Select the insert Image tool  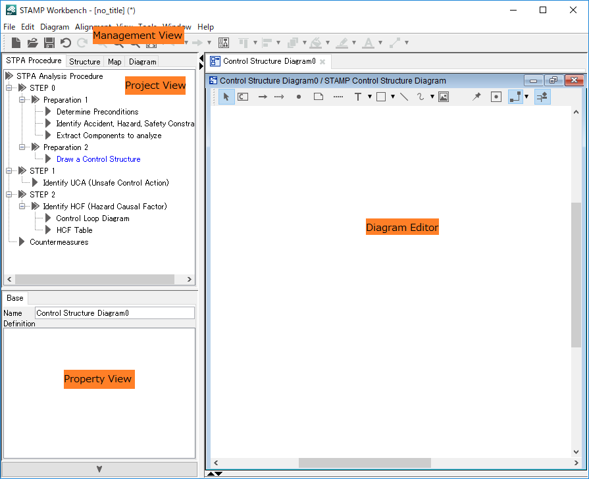click(444, 97)
